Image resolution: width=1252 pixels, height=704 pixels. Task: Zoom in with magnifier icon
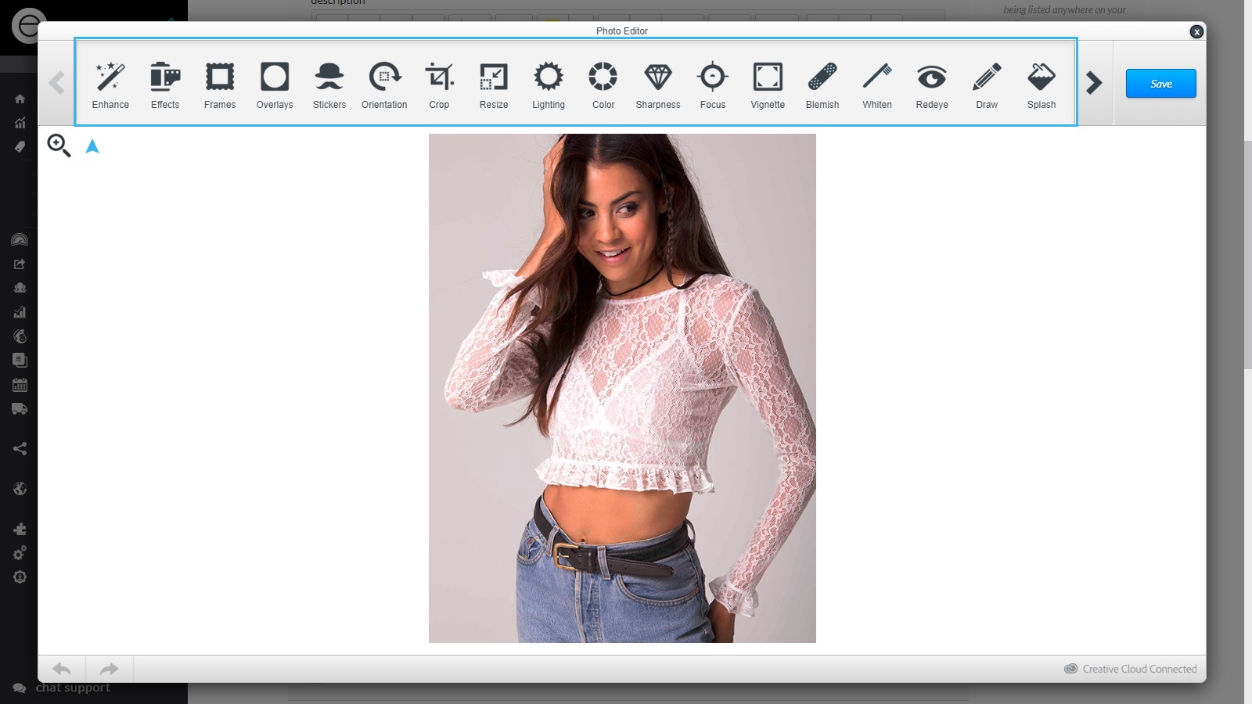[59, 145]
